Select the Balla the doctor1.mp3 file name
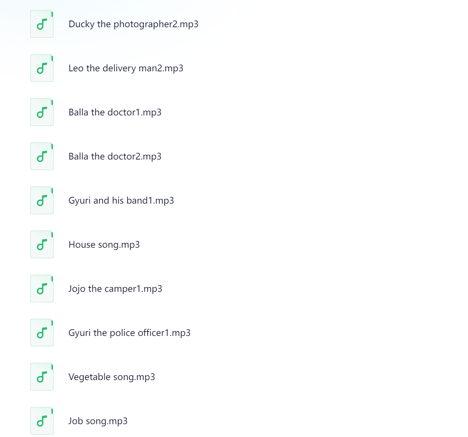The width and height of the screenshot is (468, 437). 115,112
